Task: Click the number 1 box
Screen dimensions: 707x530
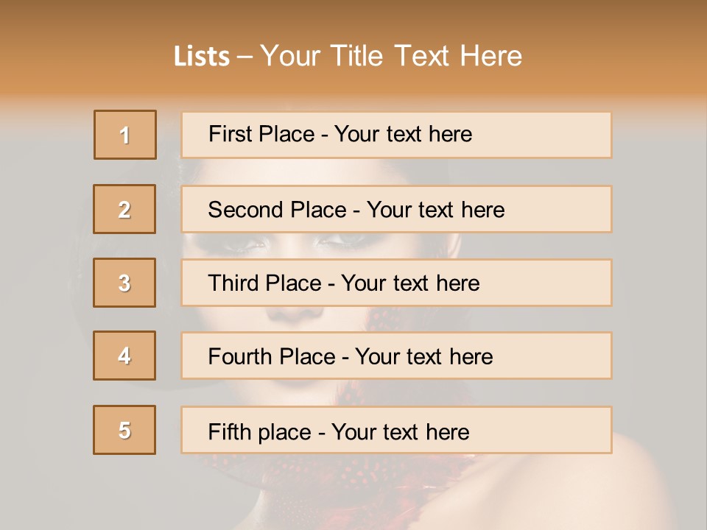Action: pyautogui.click(x=124, y=135)
